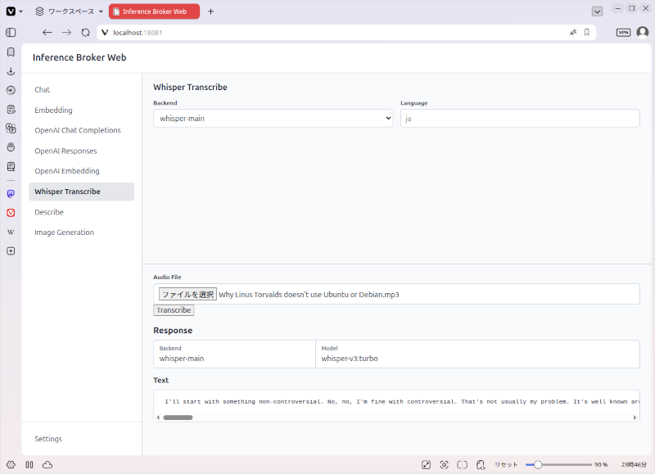Go back to previous page
655x474 pixels.
coord(47,33)
